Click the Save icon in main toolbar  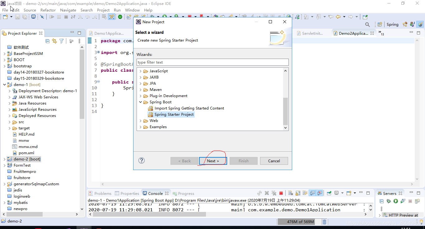click(17, 17)
